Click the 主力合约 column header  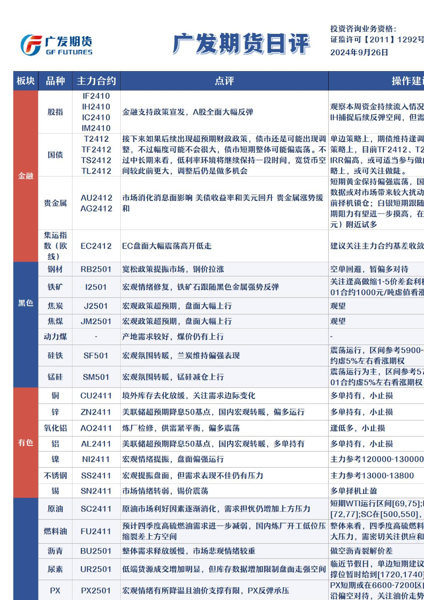coord(96,81)
